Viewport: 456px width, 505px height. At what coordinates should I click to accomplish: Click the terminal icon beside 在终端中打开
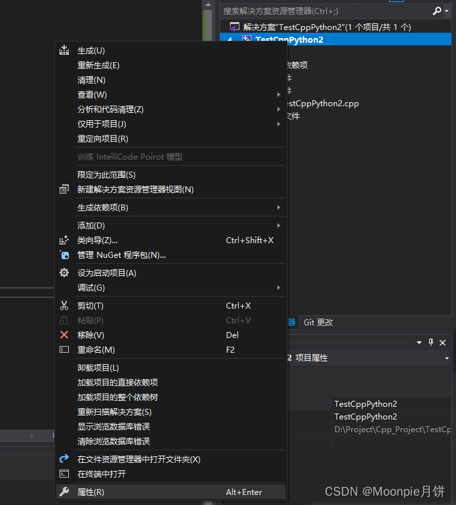[64, 474]
